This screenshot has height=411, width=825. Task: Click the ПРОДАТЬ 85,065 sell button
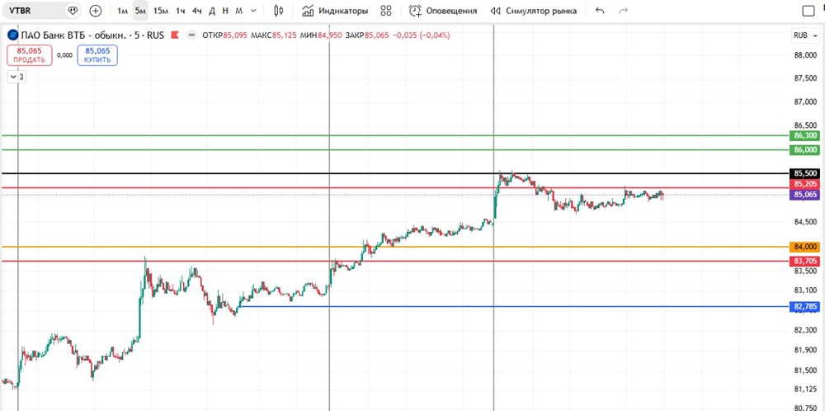click(x=30, y=55)
